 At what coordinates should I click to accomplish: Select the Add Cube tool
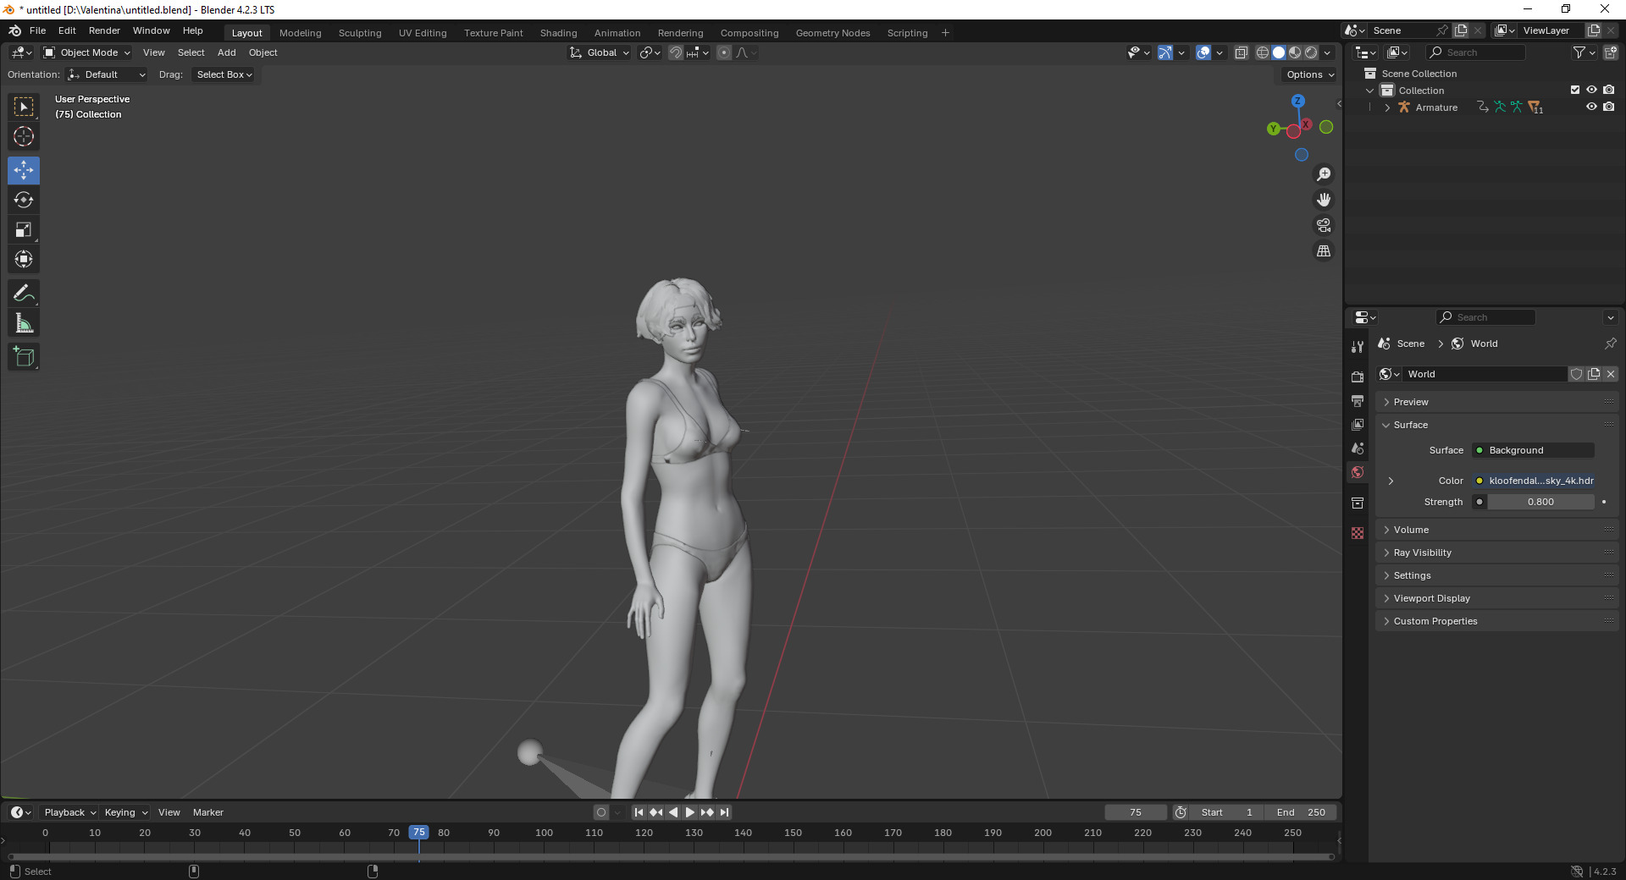[x=24, y=357]
